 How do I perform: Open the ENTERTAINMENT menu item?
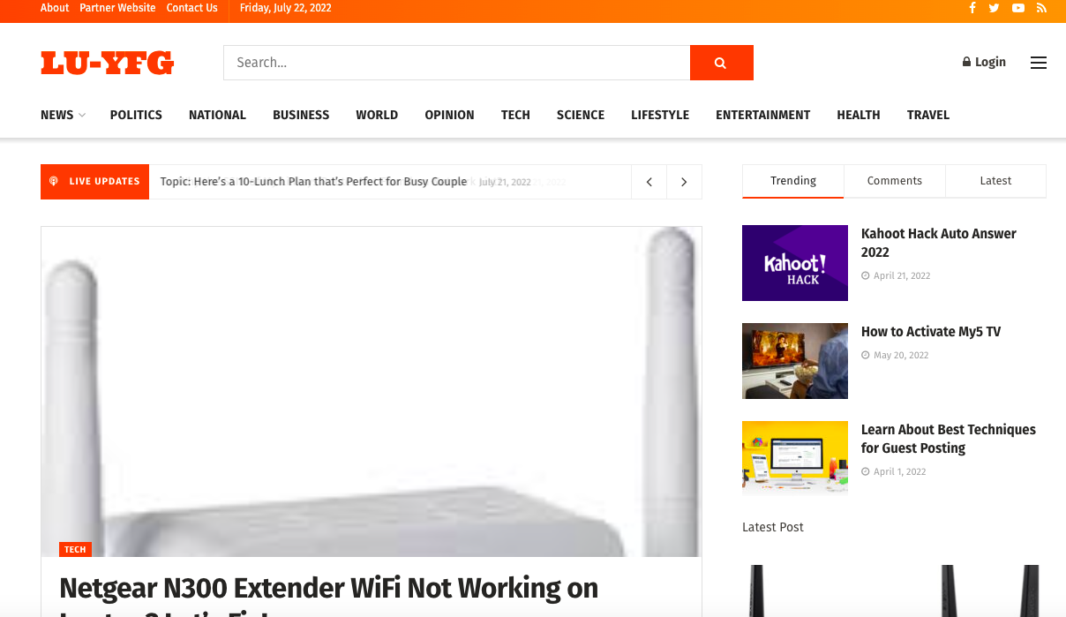[762, 115]
